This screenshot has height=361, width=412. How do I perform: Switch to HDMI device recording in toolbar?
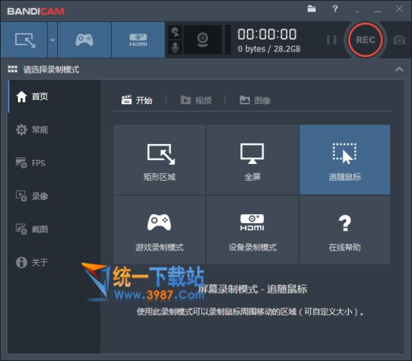coord(138,40)
